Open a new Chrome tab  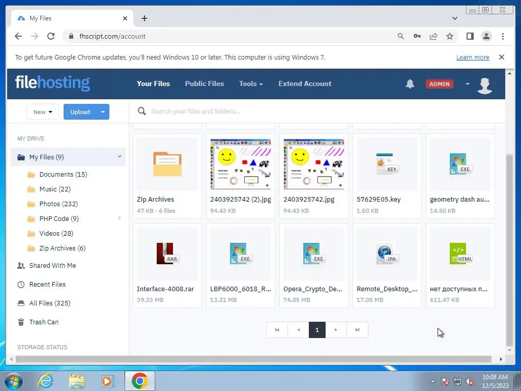(144, 18)
